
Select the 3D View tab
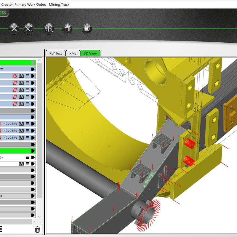point(90,53)
